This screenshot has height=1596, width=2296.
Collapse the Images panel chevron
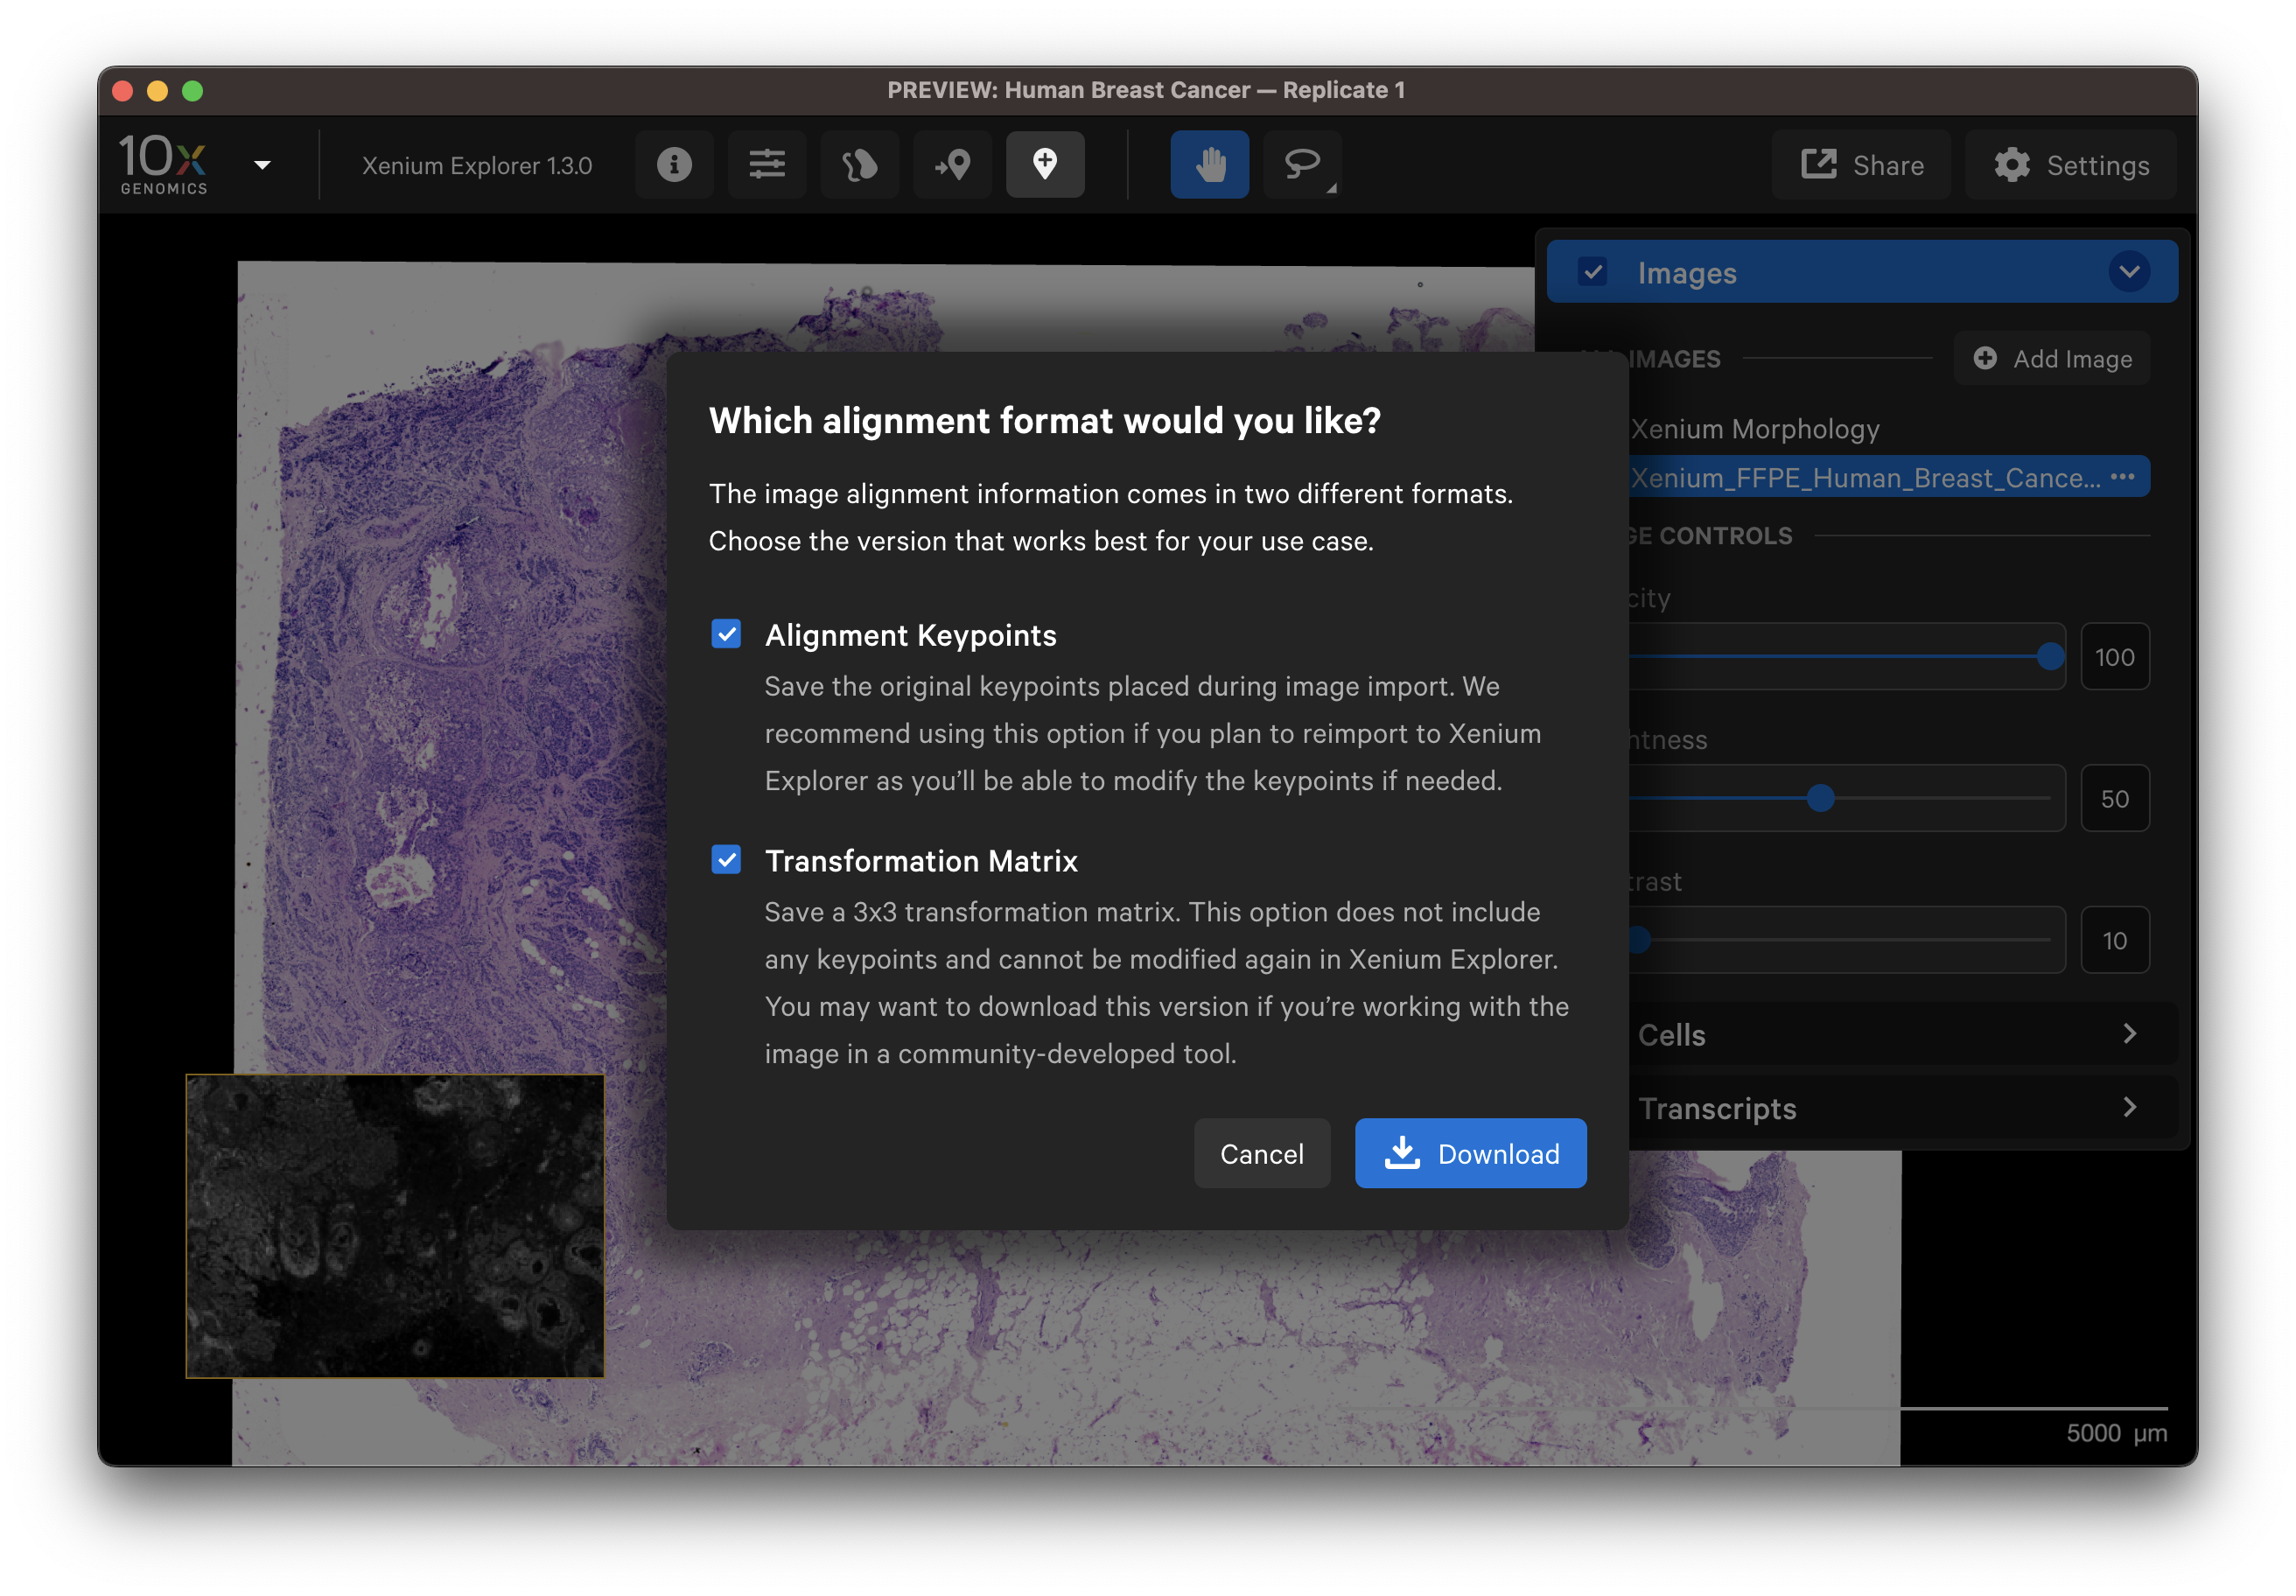[2129, 272]
